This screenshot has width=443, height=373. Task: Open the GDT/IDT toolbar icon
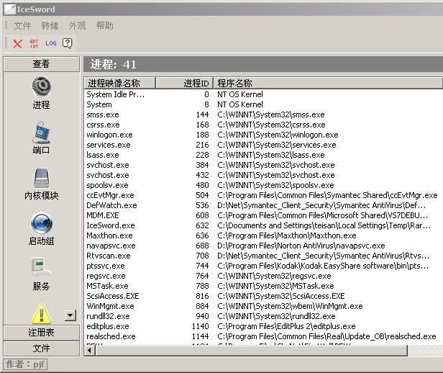pos(34,44)
